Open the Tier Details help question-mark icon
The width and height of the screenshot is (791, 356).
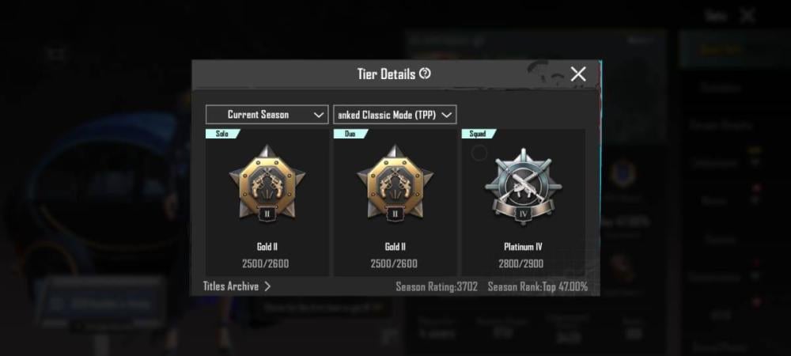pos(426,74)
